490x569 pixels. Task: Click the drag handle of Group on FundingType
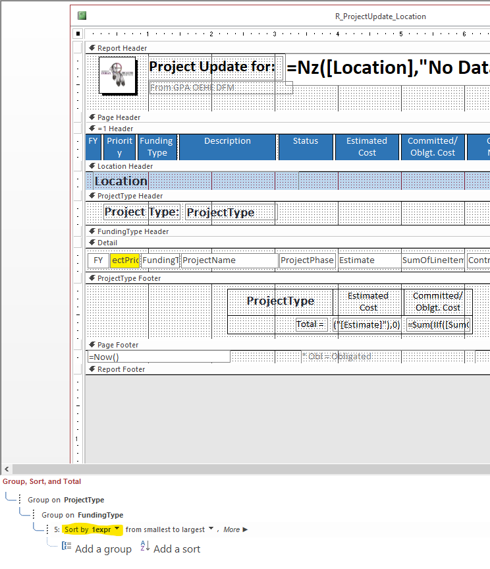click(x=34, y=514)
